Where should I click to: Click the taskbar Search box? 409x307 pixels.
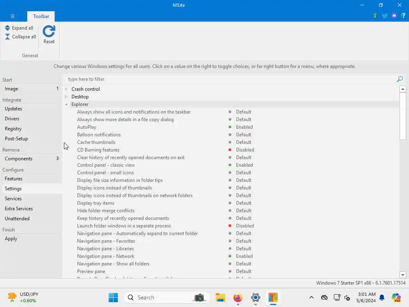[167, 297]
